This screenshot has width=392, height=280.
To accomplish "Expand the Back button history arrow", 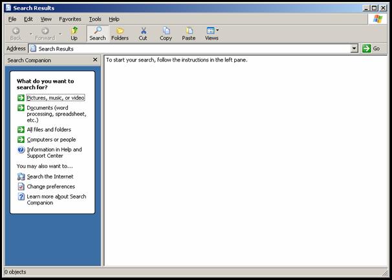I will pos(29,34).
